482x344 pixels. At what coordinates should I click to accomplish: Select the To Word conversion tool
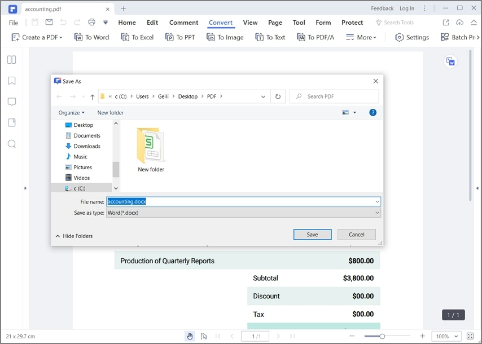click(x=91, y=37)
